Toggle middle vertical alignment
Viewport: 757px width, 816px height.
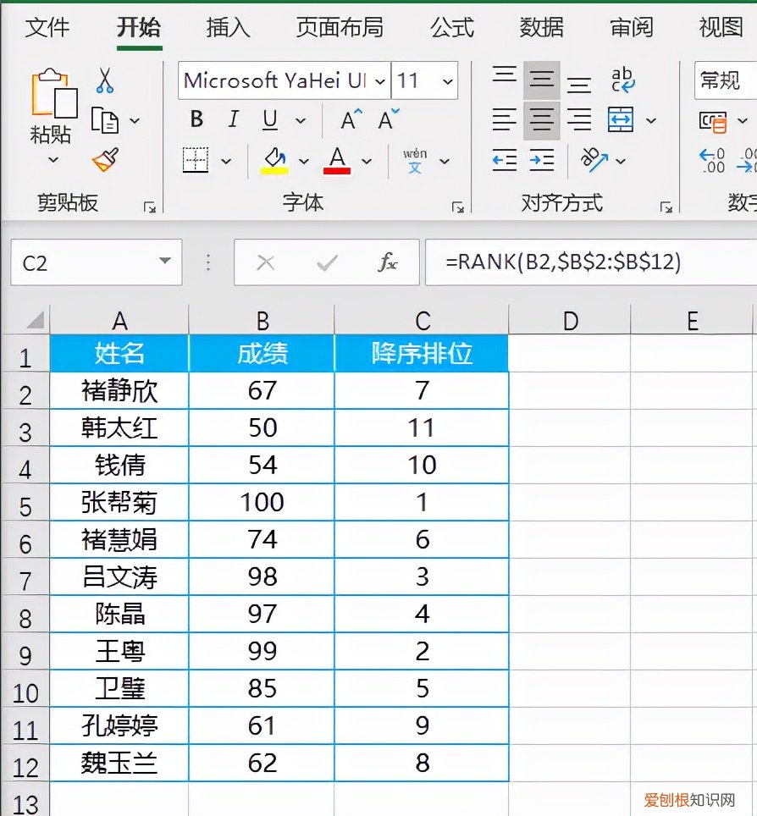[541, 80]
